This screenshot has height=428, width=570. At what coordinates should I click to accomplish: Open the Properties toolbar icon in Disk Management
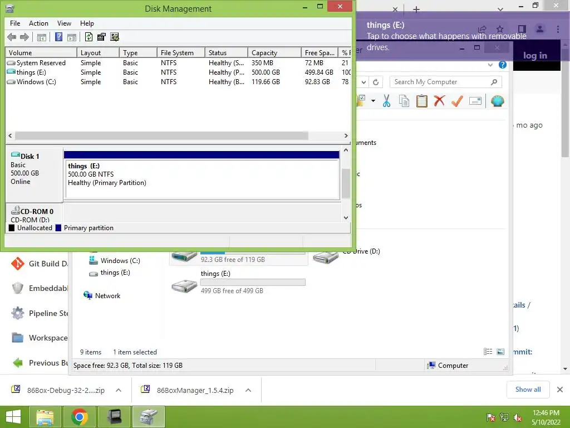pyautogui.click(x=101, y=37)
